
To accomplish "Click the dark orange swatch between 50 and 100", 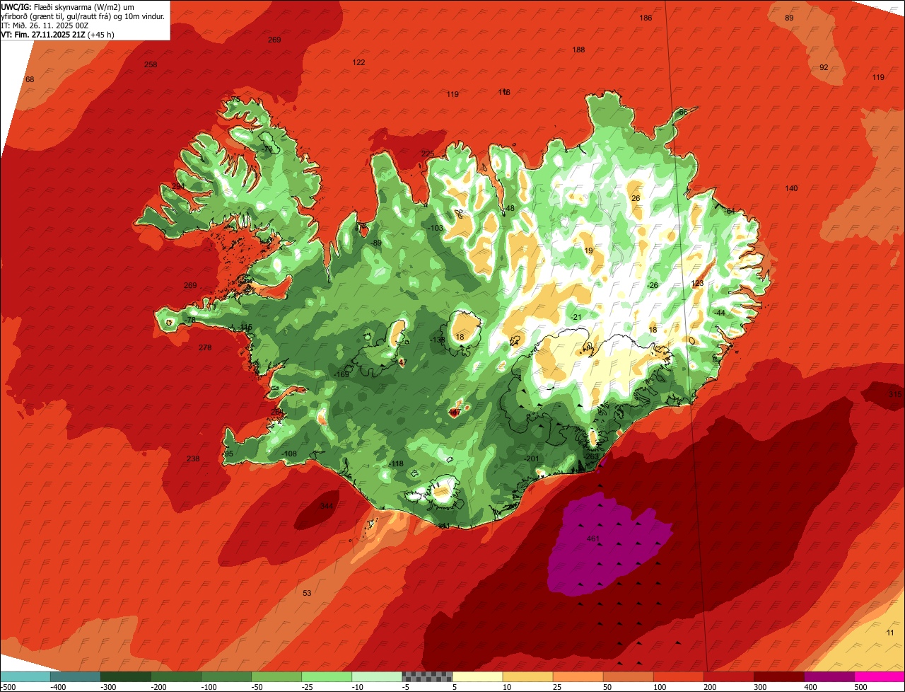I will tap(628, 676).
